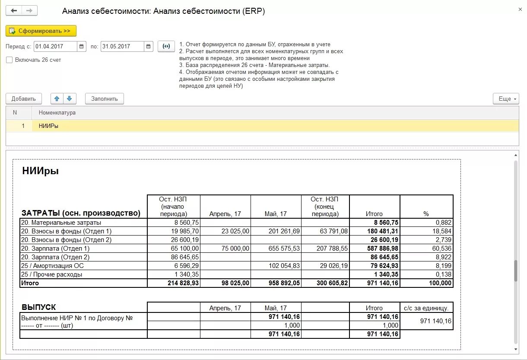
Task: Open calendar for end date 31.05.2017
Action: (x=148, y=47)
